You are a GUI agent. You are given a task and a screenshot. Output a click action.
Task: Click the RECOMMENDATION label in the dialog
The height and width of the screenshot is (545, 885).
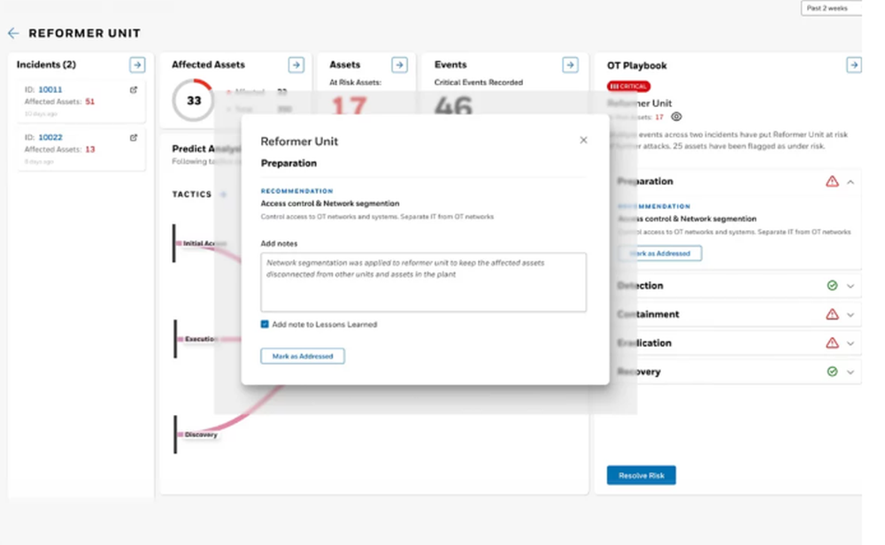point(296,191)
